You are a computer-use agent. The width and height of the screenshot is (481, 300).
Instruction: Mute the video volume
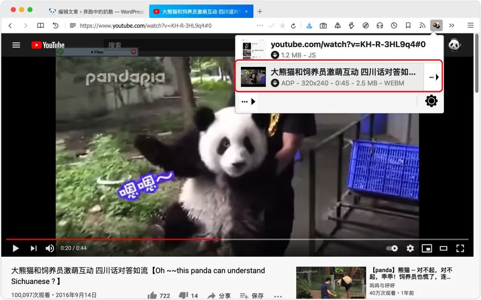pos(50,248)
